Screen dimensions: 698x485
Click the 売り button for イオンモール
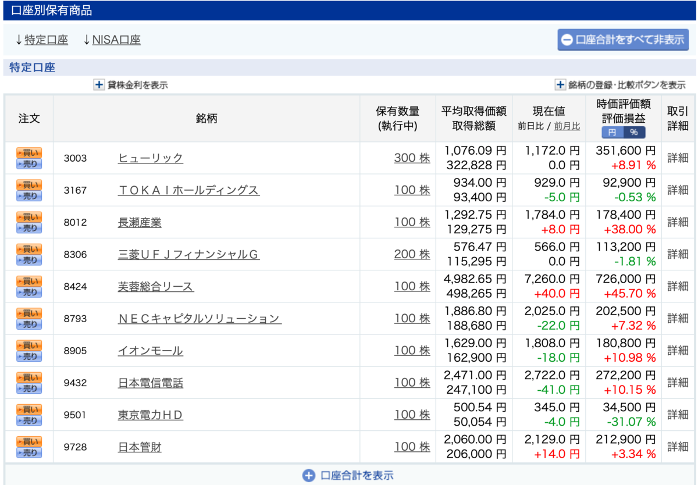pos(29,356)
